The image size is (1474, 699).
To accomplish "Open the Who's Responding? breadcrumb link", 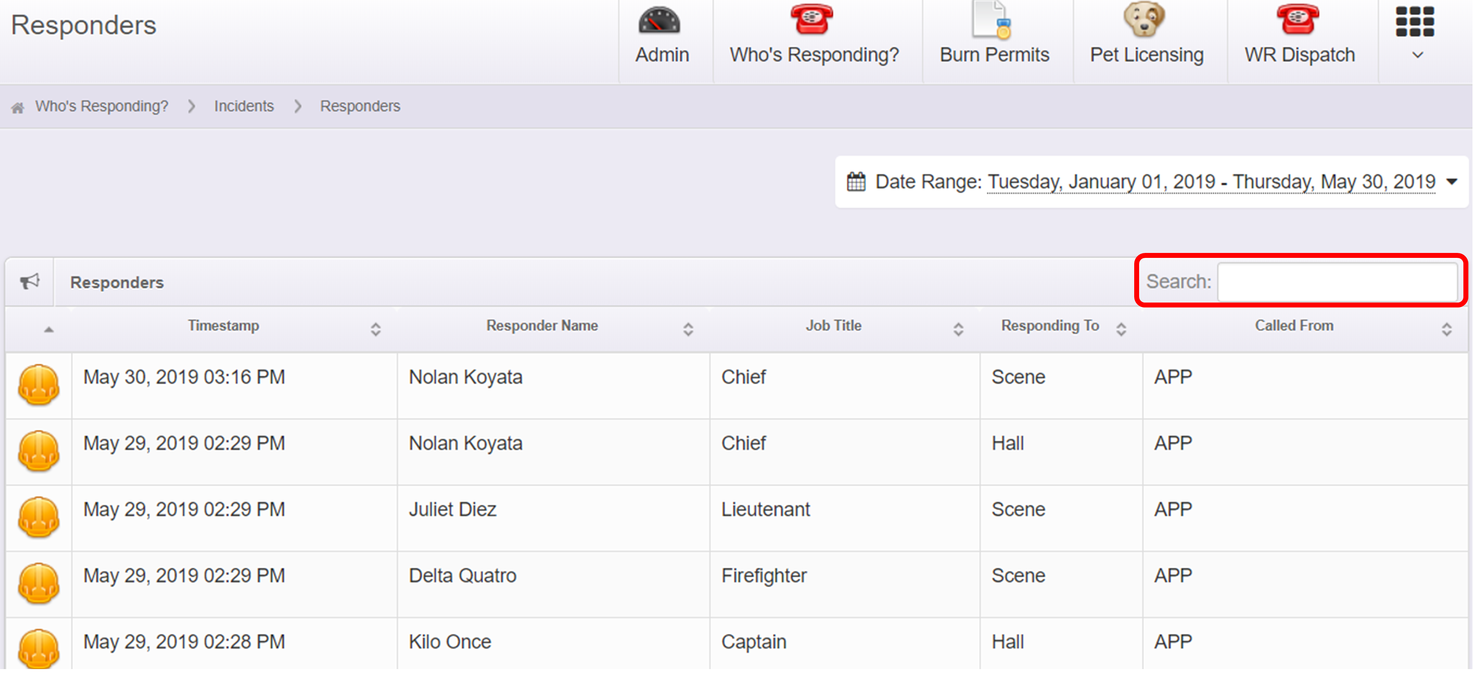I will coord(102,106).
